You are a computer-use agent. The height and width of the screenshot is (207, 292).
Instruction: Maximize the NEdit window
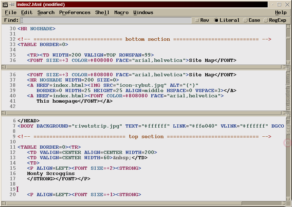tap(279, 4)
